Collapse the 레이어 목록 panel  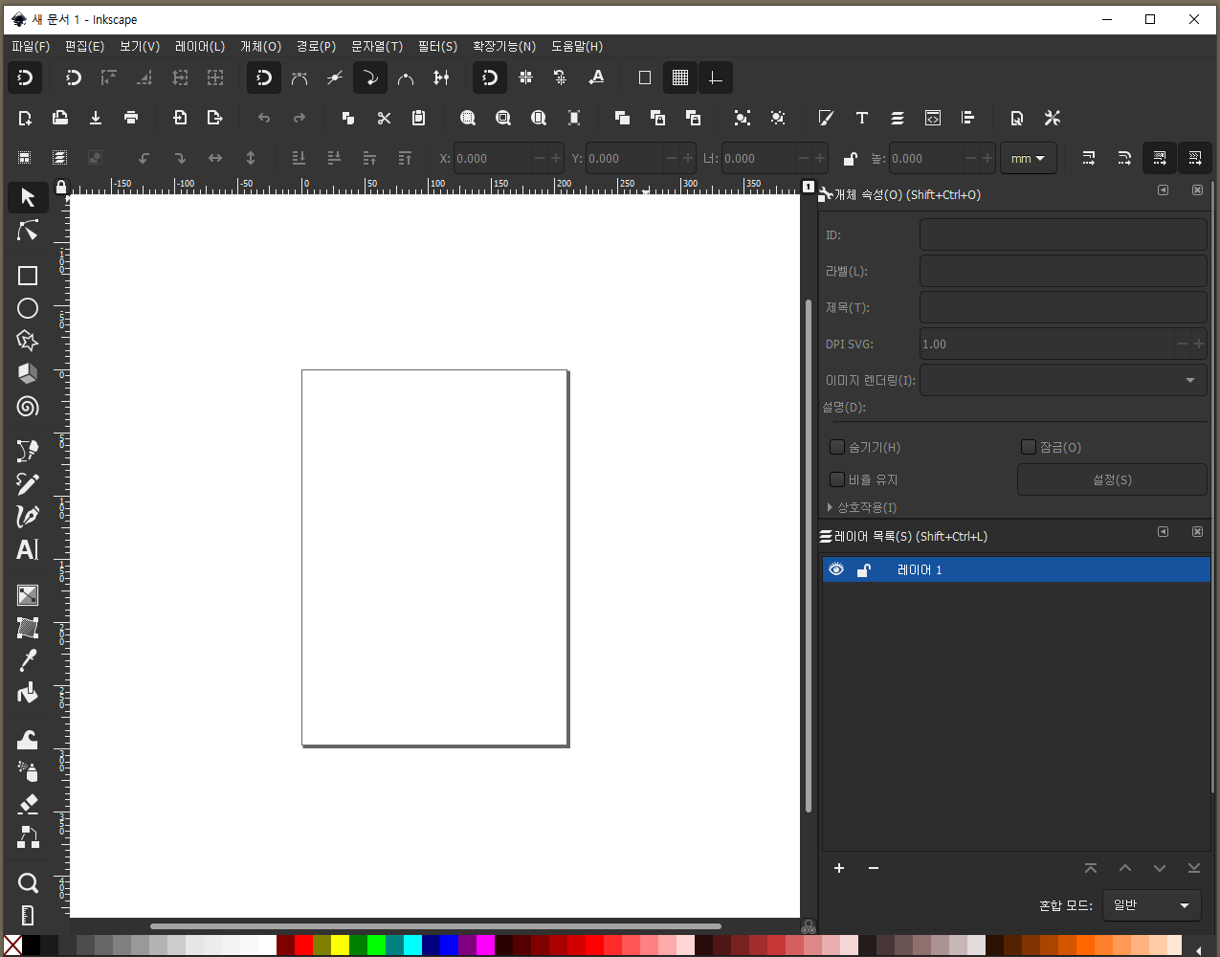point(1163,532)
